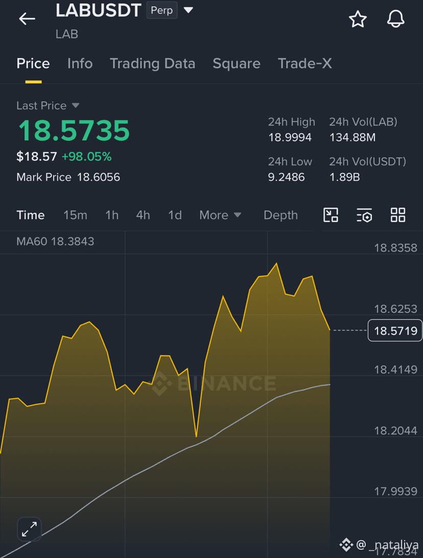Select the MA60 18.3843 indicator label
This screenshot has width=423, height=558.
click(55, 241)
